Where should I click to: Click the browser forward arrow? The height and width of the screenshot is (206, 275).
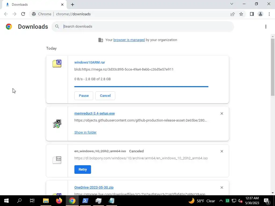point(15,14)
